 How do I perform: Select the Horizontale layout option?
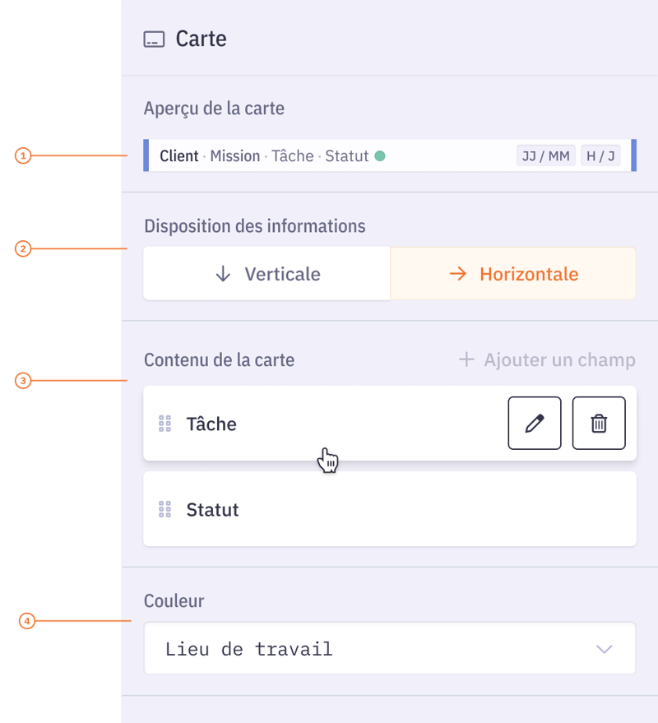click(x=512, y=273)
